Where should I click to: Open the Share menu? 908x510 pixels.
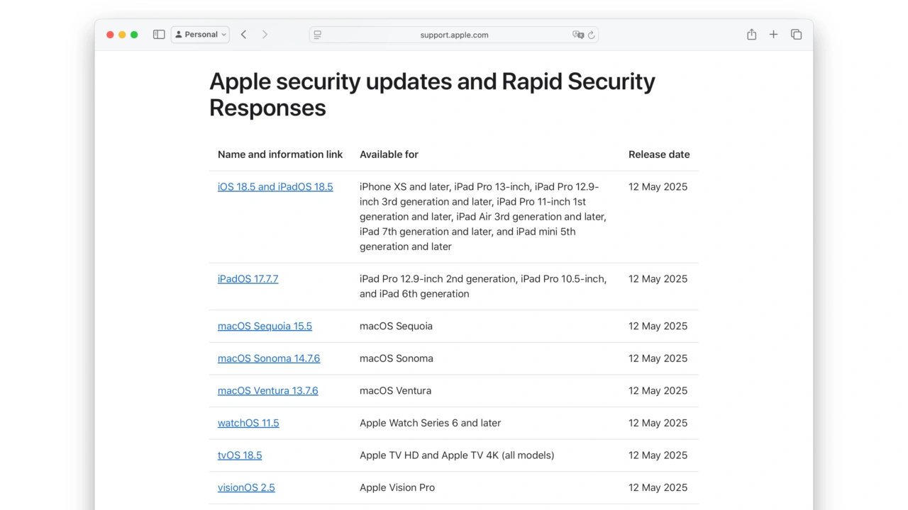(751, 35)
